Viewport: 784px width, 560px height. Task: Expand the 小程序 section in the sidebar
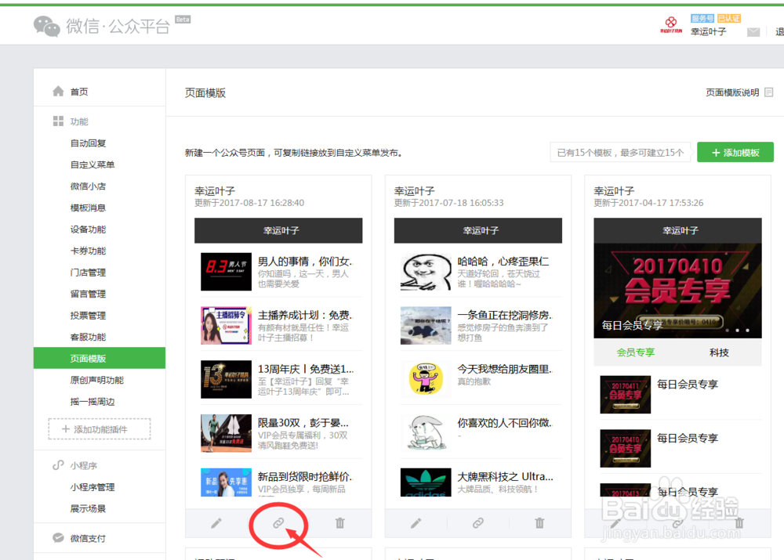click(79, 464)
